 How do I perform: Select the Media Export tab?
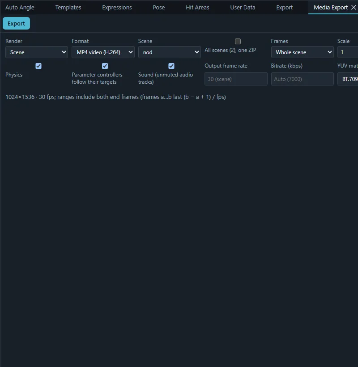(330, 7)
